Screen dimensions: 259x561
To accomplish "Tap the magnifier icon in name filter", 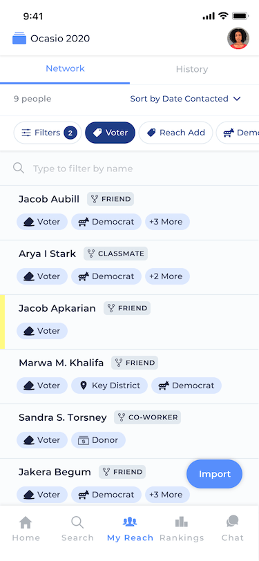I will point(19,168).
